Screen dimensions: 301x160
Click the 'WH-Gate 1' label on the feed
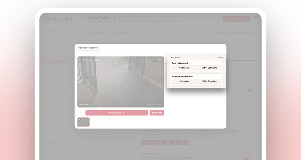pos(84,105)
